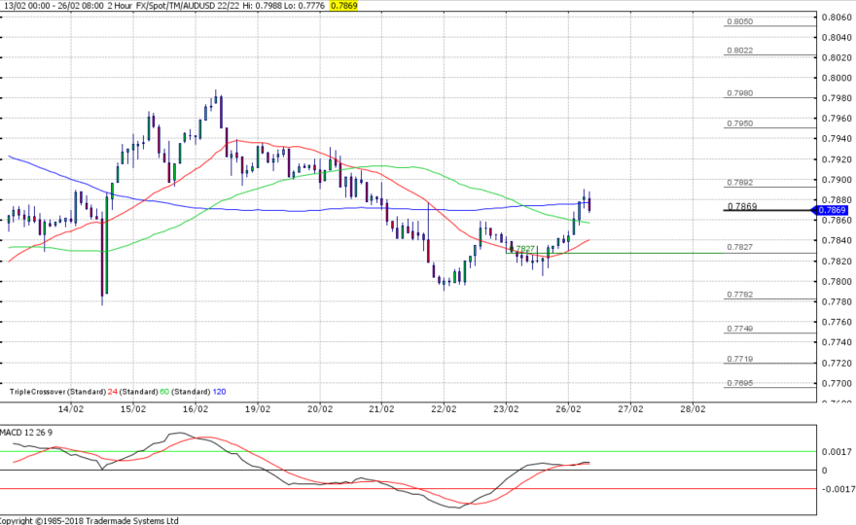Click the 0.0017 MACD scale value

(x=836, y=452)
